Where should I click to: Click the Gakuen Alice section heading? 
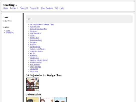pyautogui.click(x=33, y=94)
